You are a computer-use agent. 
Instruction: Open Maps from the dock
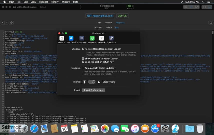94,128
